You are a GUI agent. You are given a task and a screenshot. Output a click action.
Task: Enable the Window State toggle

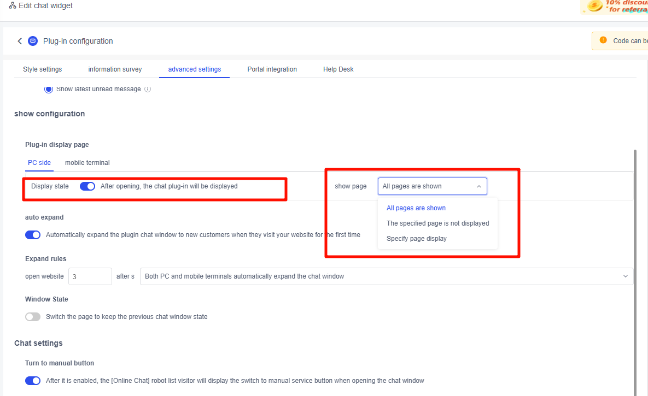(x=33, y=317)
